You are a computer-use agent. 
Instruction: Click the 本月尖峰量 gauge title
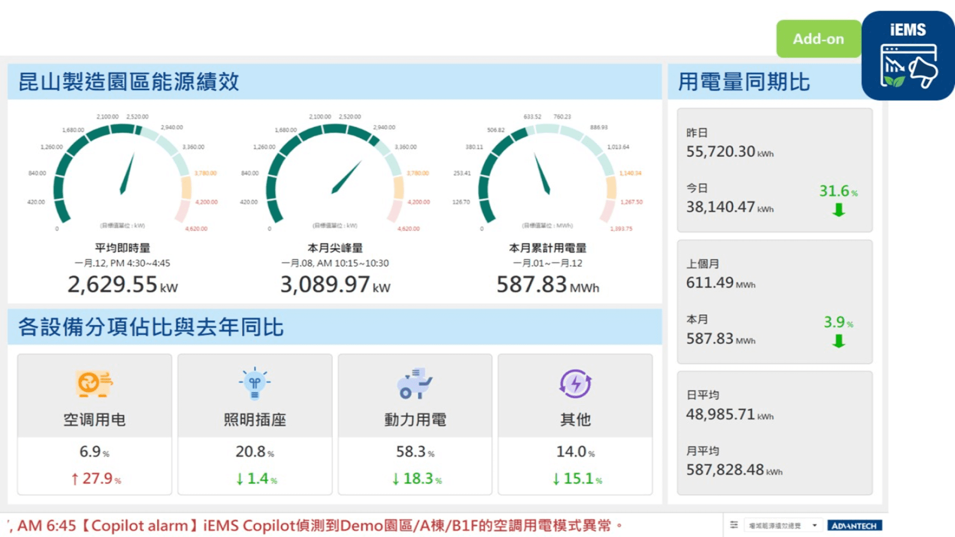335,248
